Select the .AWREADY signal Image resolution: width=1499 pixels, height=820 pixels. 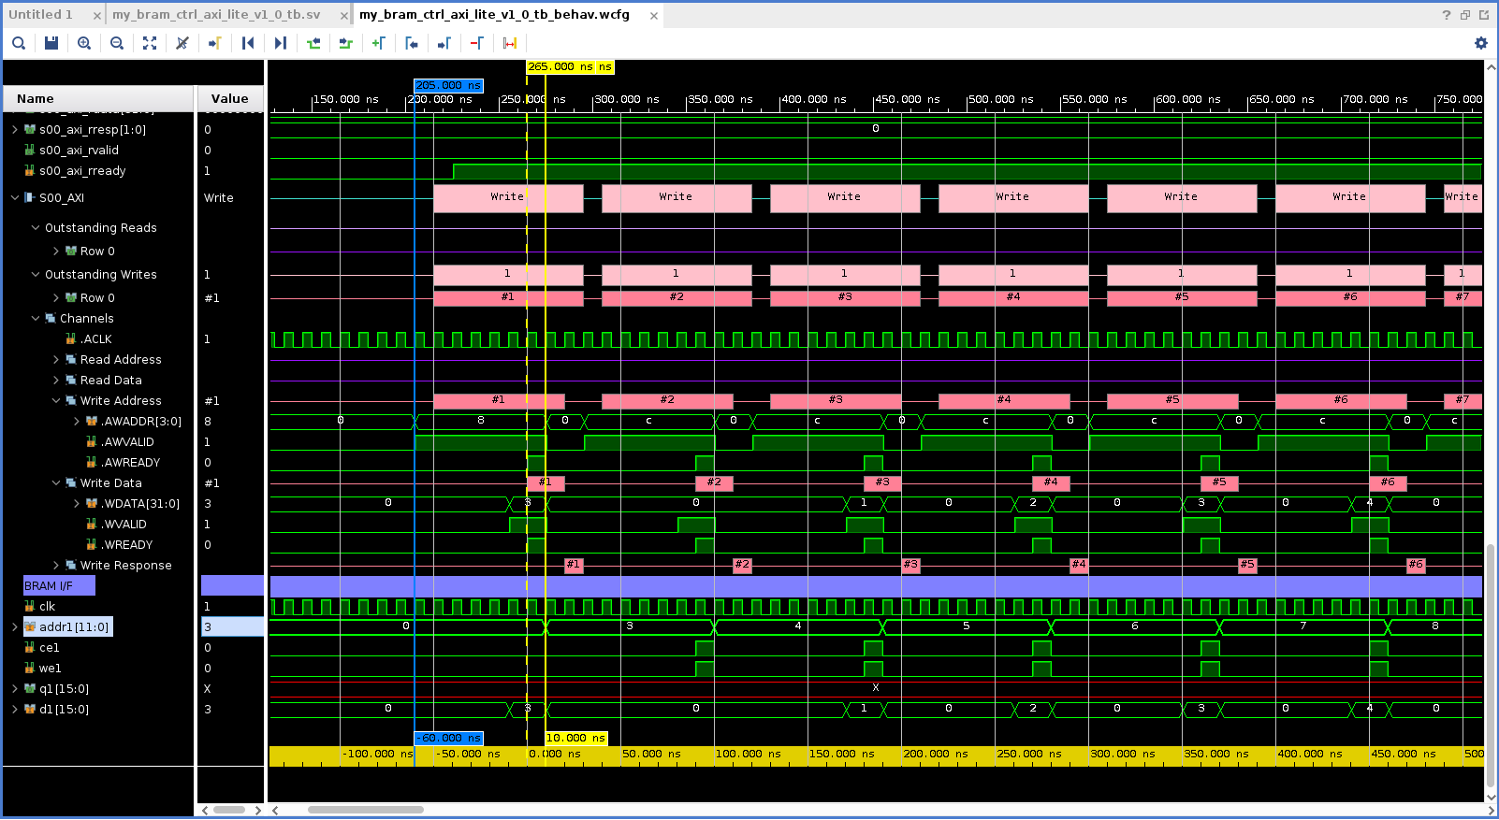[x=130, y=463]
